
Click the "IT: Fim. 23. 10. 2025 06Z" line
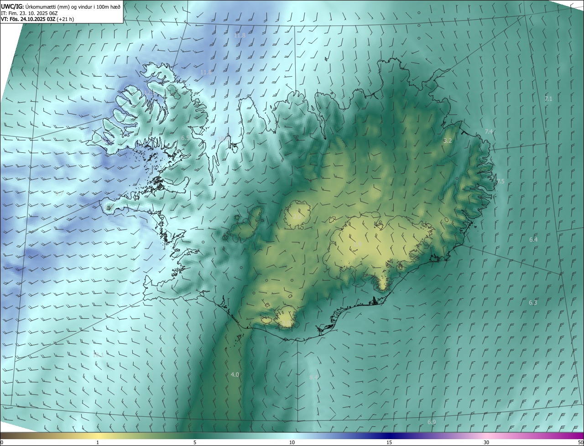[29, 13]
